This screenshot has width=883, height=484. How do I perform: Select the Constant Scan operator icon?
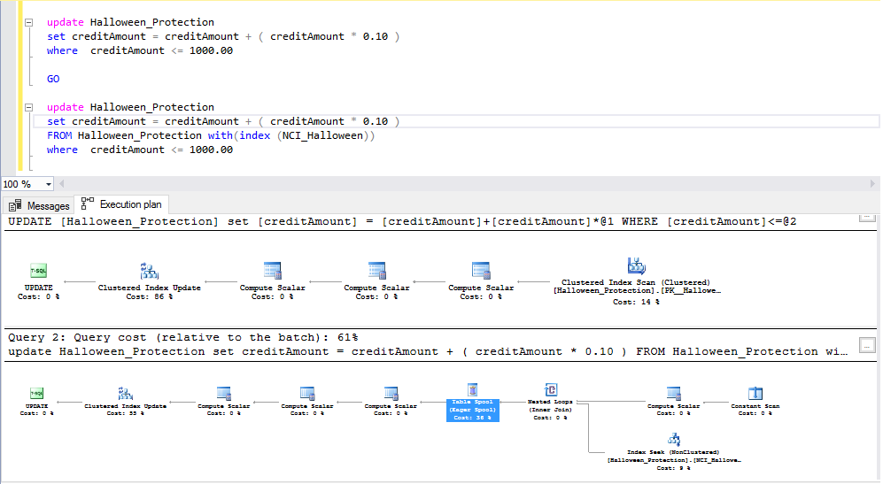coord(755,393)
